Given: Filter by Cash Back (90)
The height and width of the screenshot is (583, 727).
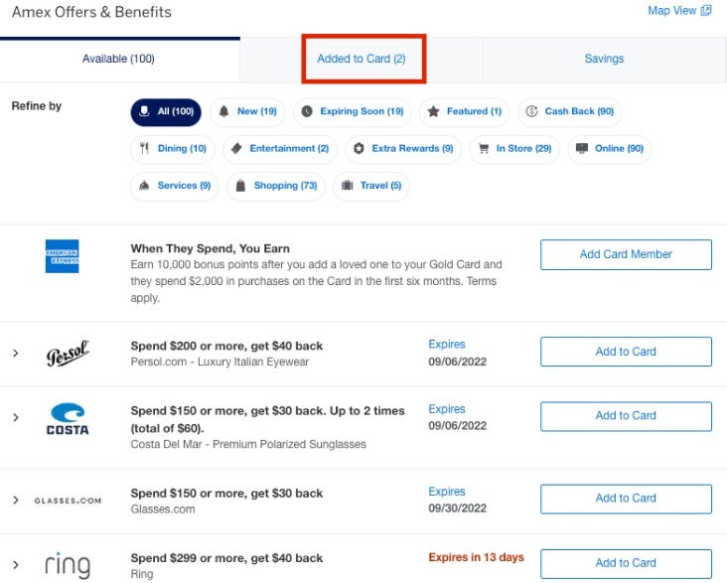Looking at the screenshot, I should (569, 112).
